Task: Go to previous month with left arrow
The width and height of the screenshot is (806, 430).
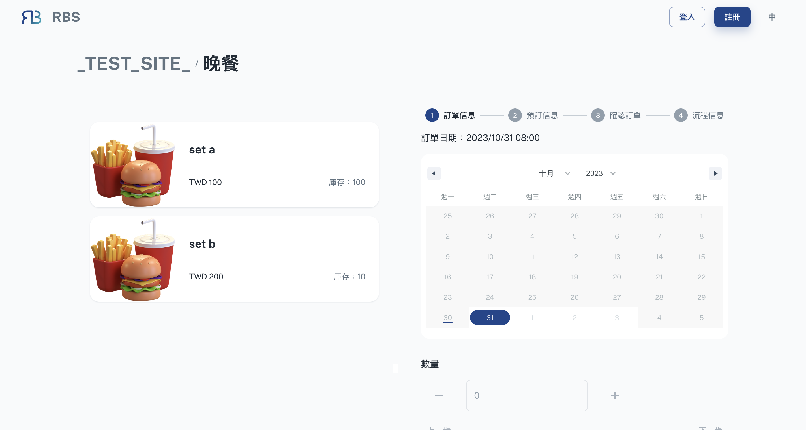Action: (x=434, y=173)
